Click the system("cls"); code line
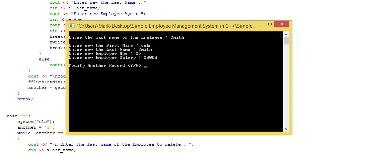368x155 pixels. click(36, 122)
